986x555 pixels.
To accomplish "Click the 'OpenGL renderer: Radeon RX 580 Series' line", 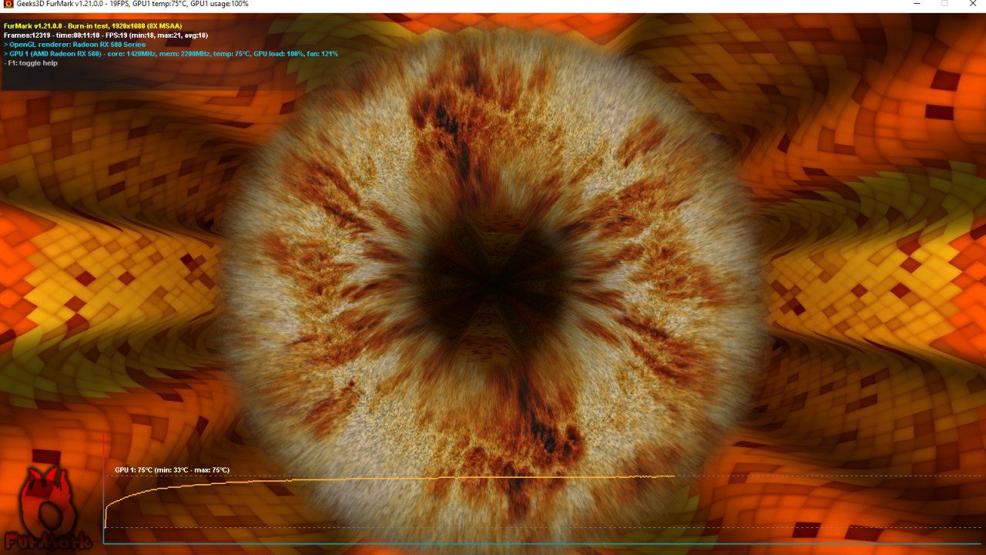I will [75, 45].
